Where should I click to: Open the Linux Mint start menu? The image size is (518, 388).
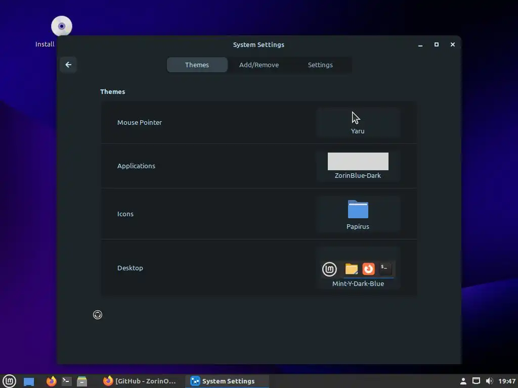point(9,381)
